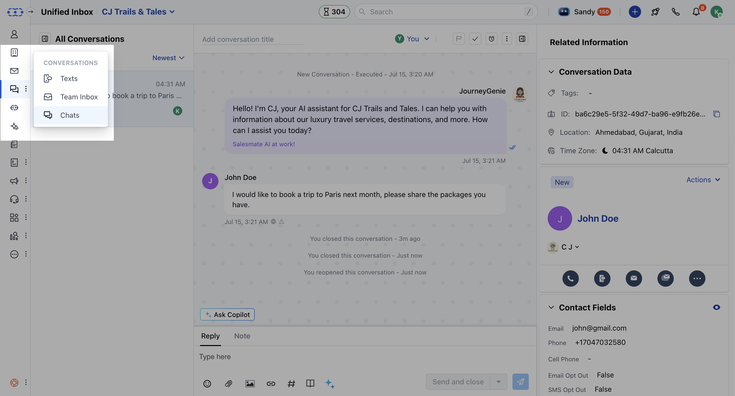Open help lifebuoy icon in sidebar

coord(14,382)
